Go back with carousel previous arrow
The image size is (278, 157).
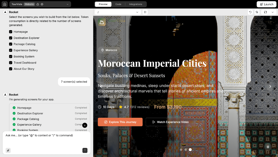101,86
